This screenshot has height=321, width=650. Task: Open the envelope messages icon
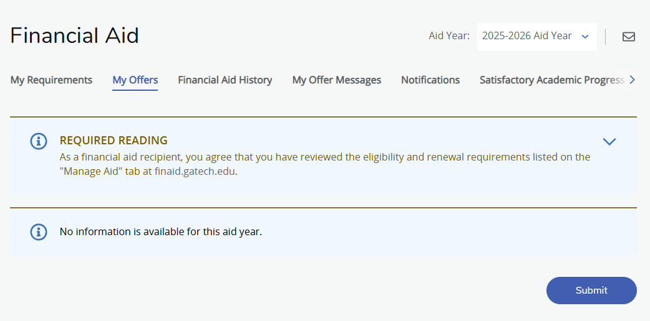tap(628, 37)
